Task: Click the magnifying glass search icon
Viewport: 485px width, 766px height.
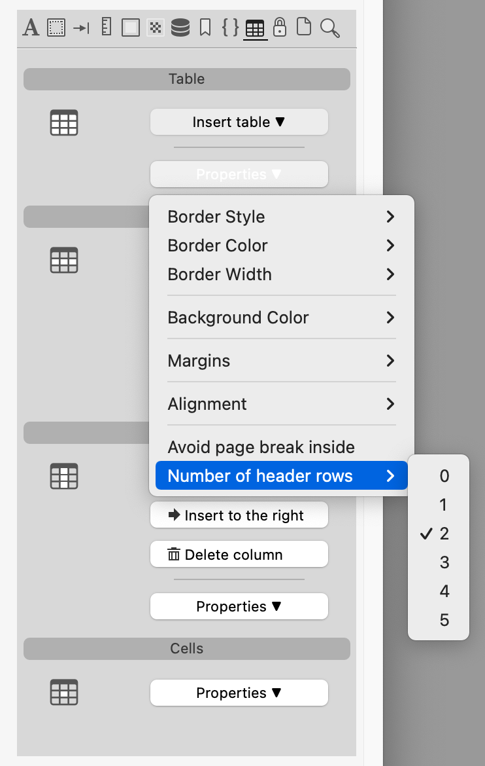Action: click(330, 28)
